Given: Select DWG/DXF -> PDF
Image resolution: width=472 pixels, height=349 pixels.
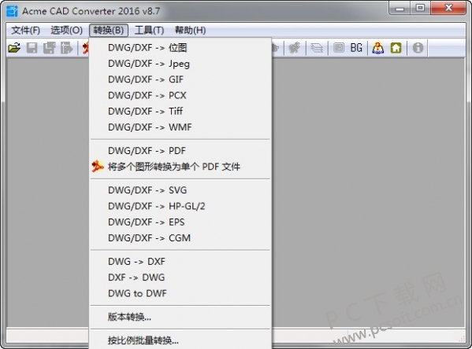Looking at the screenshot, I should (x=180, y=151).
